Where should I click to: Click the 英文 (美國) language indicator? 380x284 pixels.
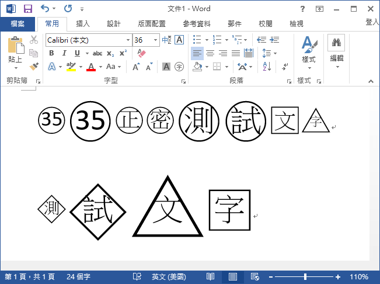tap(169, 277)
